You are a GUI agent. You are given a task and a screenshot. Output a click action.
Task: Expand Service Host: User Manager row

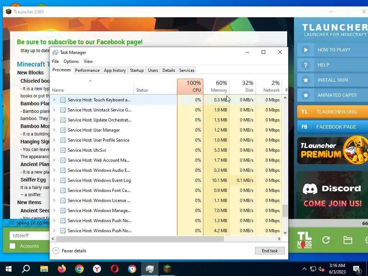(x=54, y=130)
